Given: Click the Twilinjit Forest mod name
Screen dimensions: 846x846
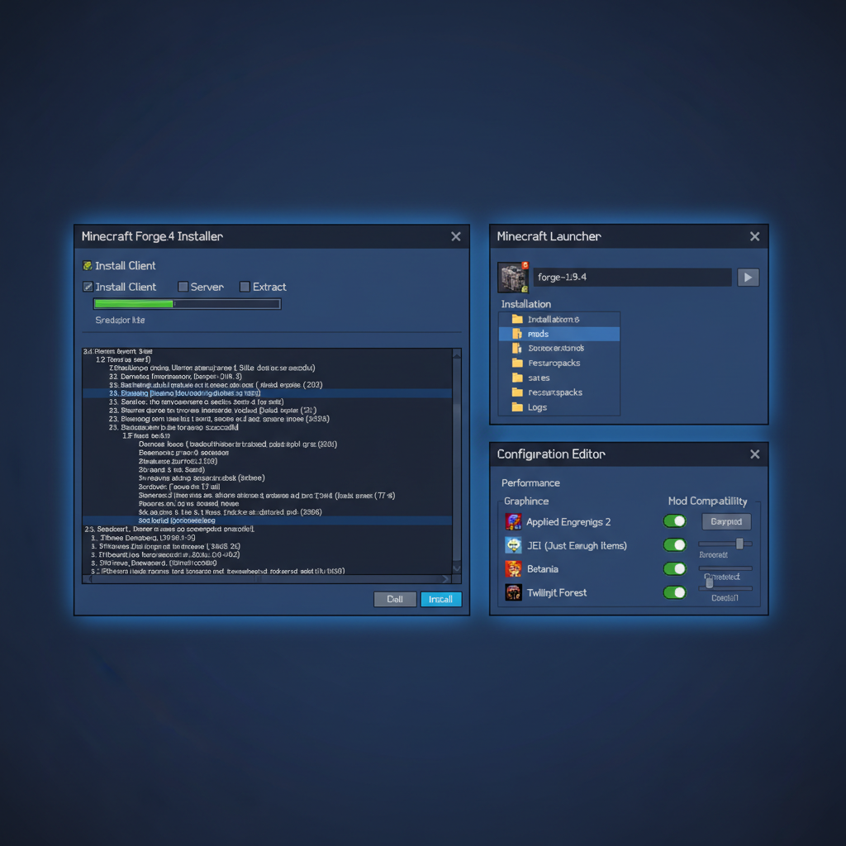Looking at the screenshot, I should coord(556,592).
